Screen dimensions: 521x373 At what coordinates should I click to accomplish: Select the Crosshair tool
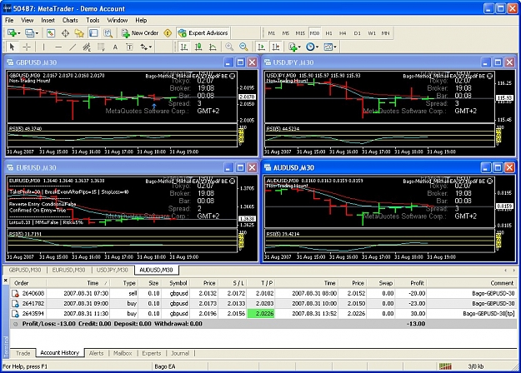27,47
